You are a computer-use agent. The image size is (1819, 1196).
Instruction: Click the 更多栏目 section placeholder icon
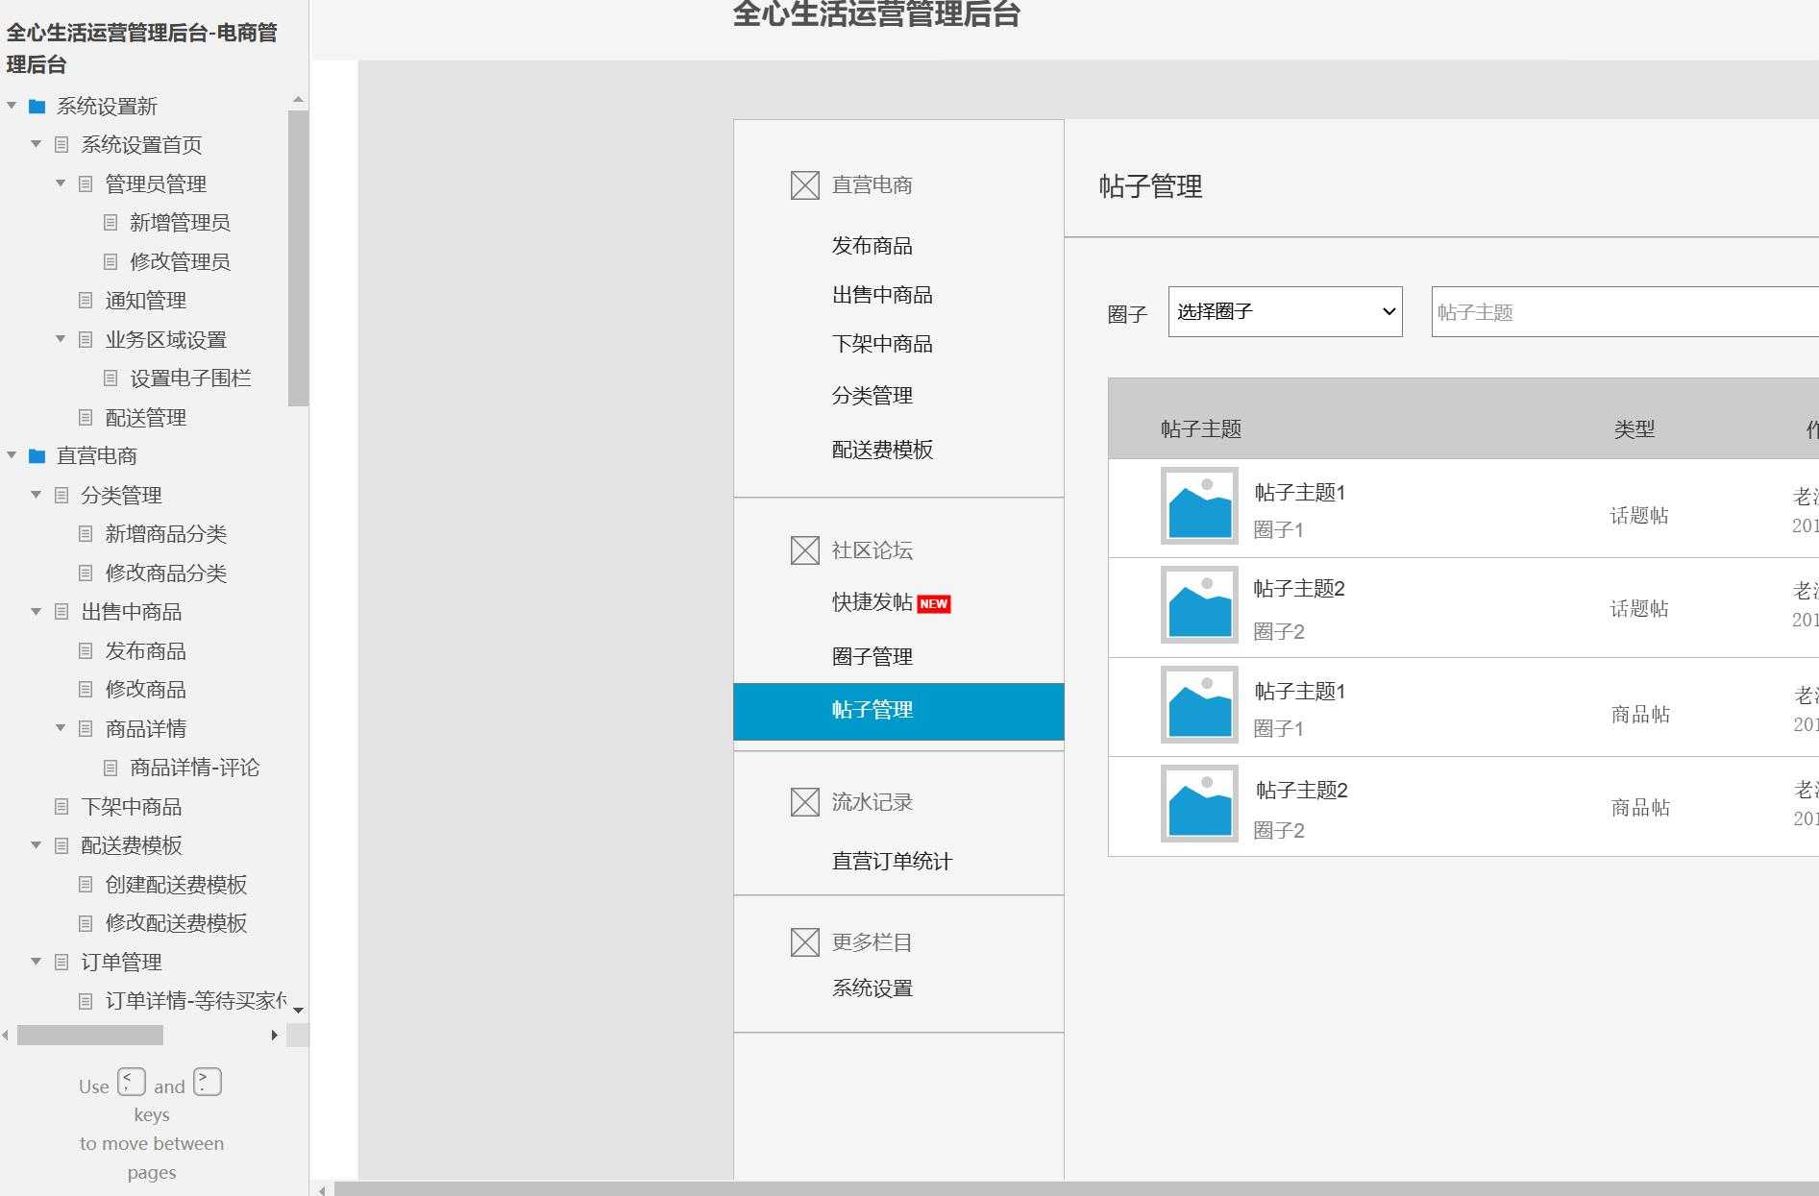(803, 941)
